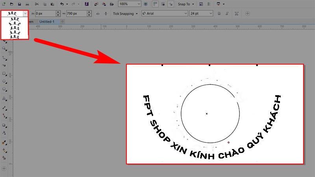Decrease the distance from path value
Image resolution: width=315 pixels, height=177 pixels.
point(58,15)
